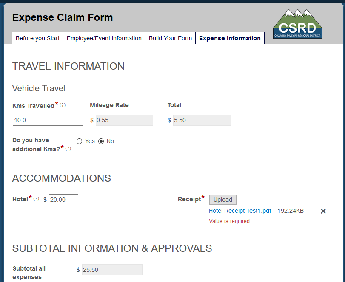The width and height of the screenshot is (345, 282).
Task: Open the Employee/Event Information tab
Action: [104, 38]
